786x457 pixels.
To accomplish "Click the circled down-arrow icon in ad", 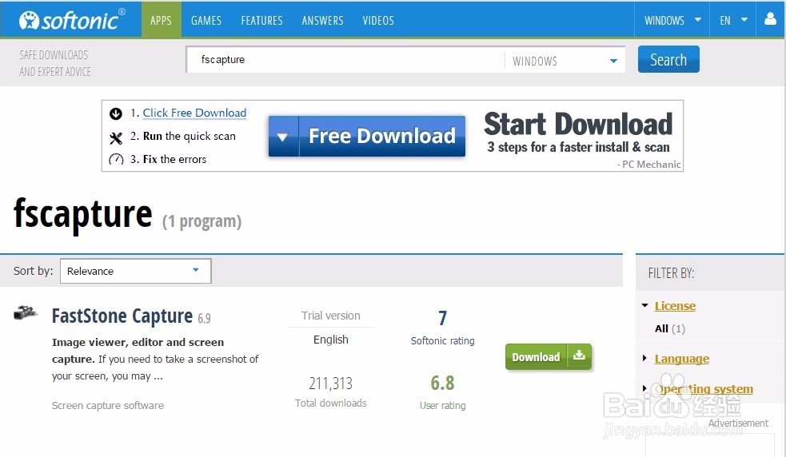I will [116, 113].
